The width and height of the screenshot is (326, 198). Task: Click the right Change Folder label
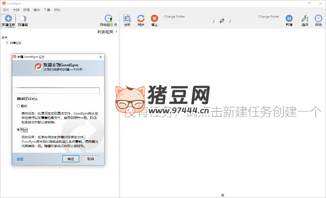[x=269, y=17]
